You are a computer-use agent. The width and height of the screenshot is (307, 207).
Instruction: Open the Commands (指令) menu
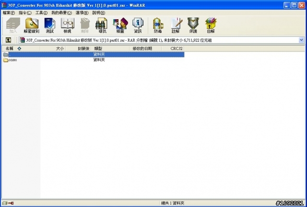point(25,13)
